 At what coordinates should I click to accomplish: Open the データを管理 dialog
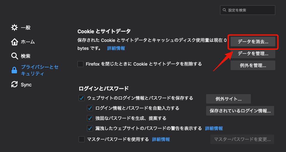[253, 54]
